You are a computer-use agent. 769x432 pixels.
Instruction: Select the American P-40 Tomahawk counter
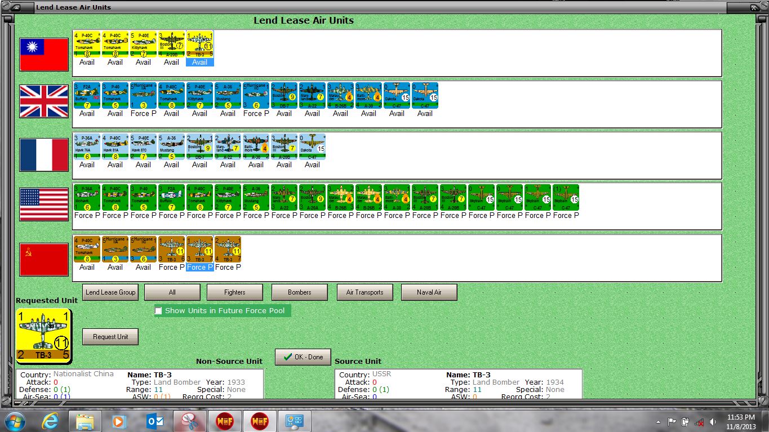click(143, 198)
